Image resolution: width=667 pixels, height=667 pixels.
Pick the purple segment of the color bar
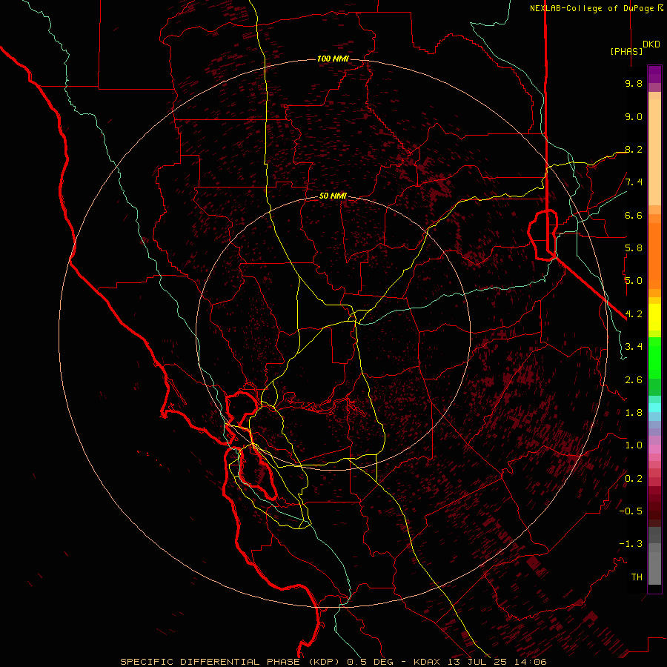(x=654, y=74)
